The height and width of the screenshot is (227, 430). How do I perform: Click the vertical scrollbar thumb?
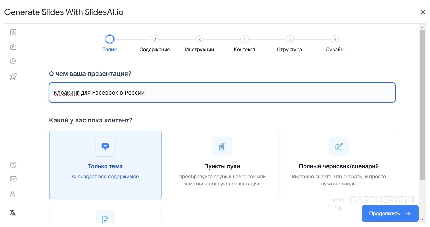pos(422,105)
